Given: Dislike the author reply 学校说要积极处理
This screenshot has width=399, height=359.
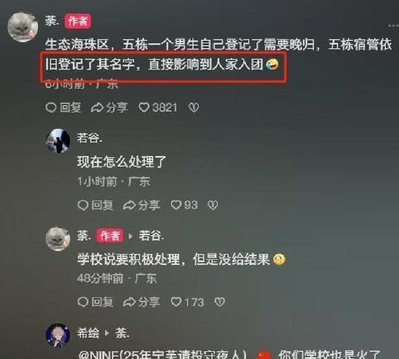Looking at the screenshot, I should [219, 302].
